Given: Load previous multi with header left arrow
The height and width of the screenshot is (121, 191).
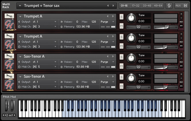Looking at the screenshot, I should 108,5.
